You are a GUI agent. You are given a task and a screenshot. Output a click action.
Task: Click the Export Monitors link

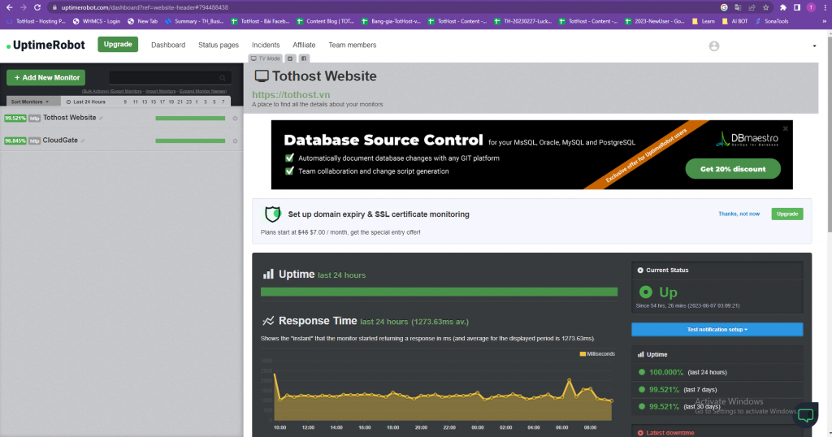click(x=126, y=91)
